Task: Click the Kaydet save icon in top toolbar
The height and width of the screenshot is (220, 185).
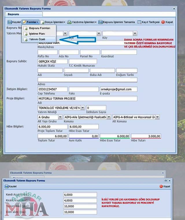Action: point(10,22)
